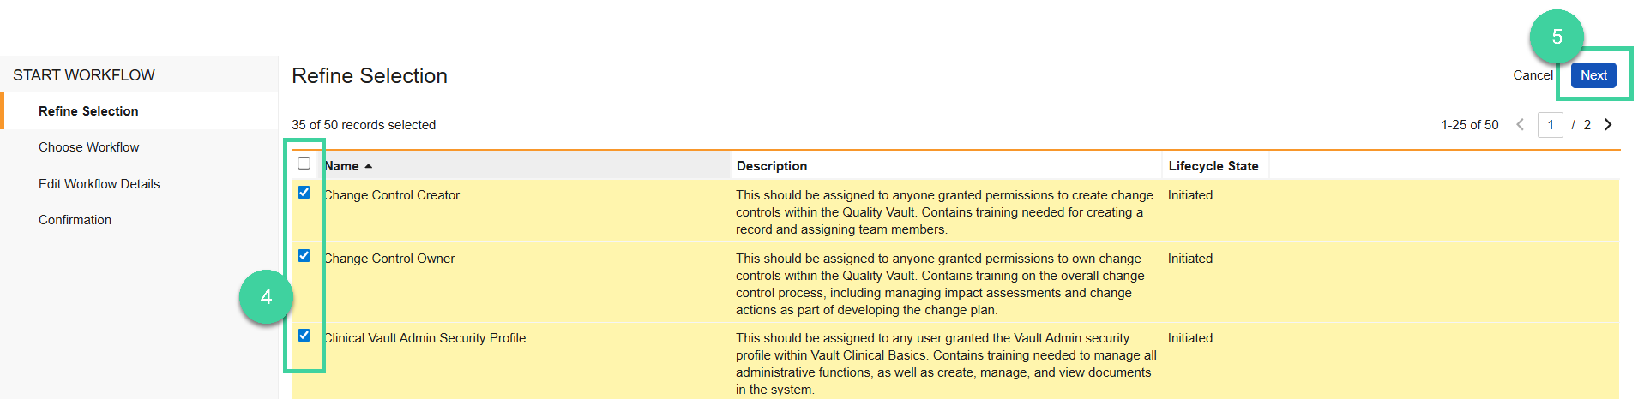Click the Change Control Owner record name
This screenshot has width=1638, height=399.
click(x=389, y=259)
